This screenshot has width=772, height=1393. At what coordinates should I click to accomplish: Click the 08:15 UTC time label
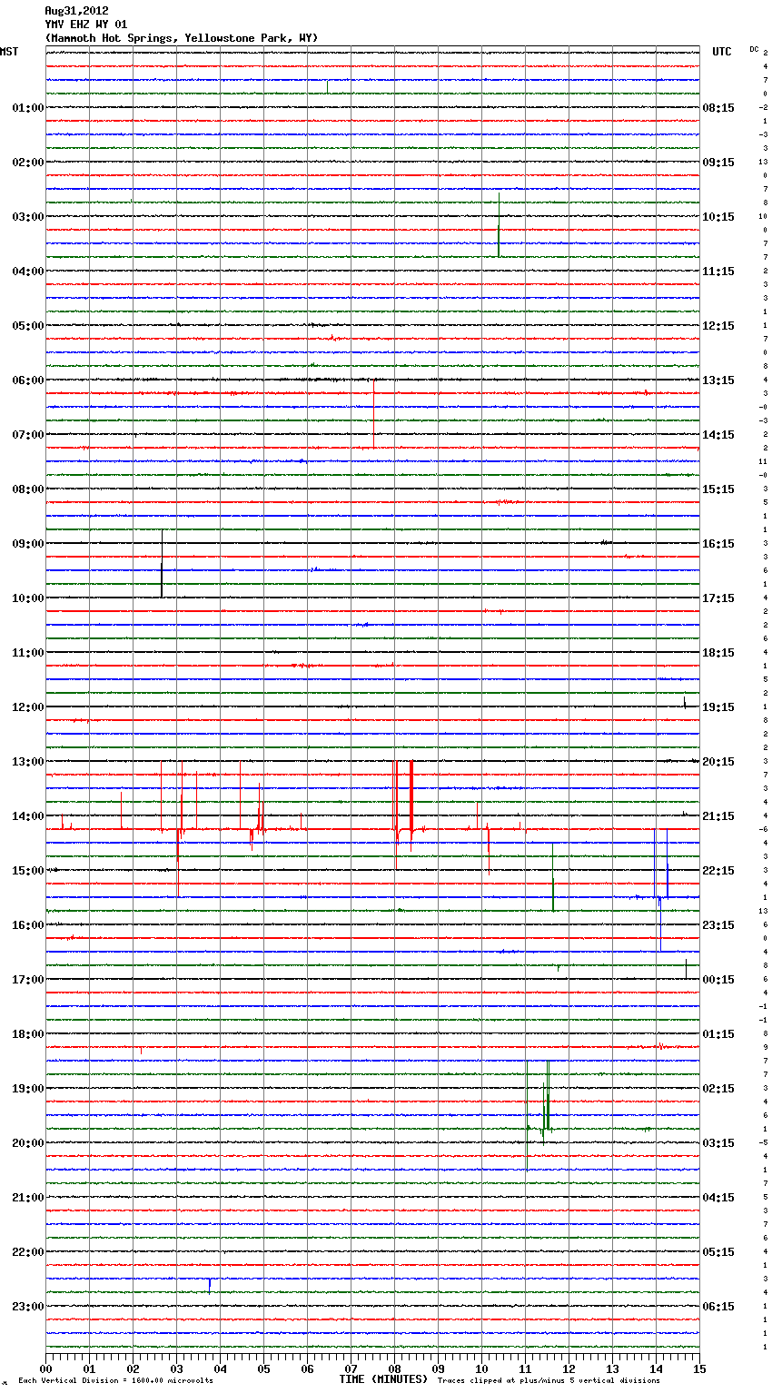tap(718, 108)
